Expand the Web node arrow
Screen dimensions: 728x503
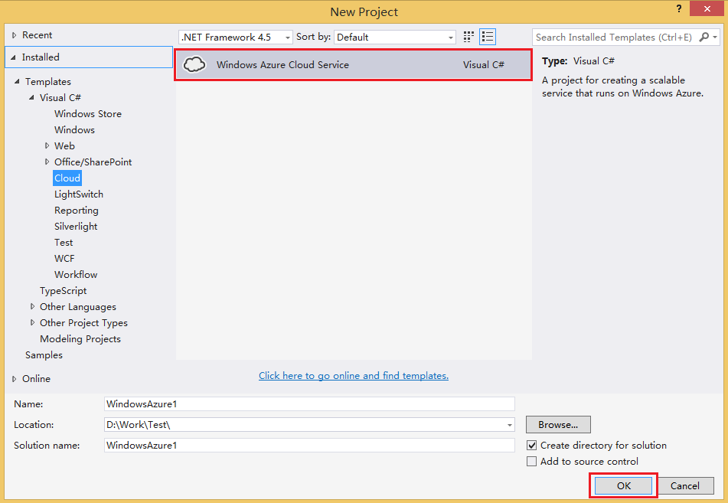tap(47, 145)
